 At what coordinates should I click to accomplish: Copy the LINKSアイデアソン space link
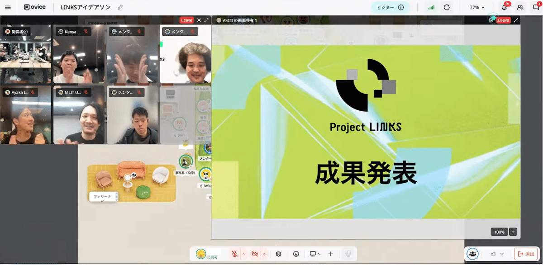click(120, 8)
